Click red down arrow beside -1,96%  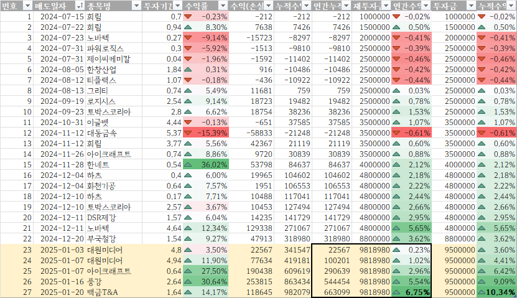click(x=188, y=59)
